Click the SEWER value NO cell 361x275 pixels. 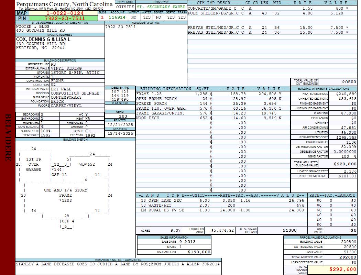point(158,17)
